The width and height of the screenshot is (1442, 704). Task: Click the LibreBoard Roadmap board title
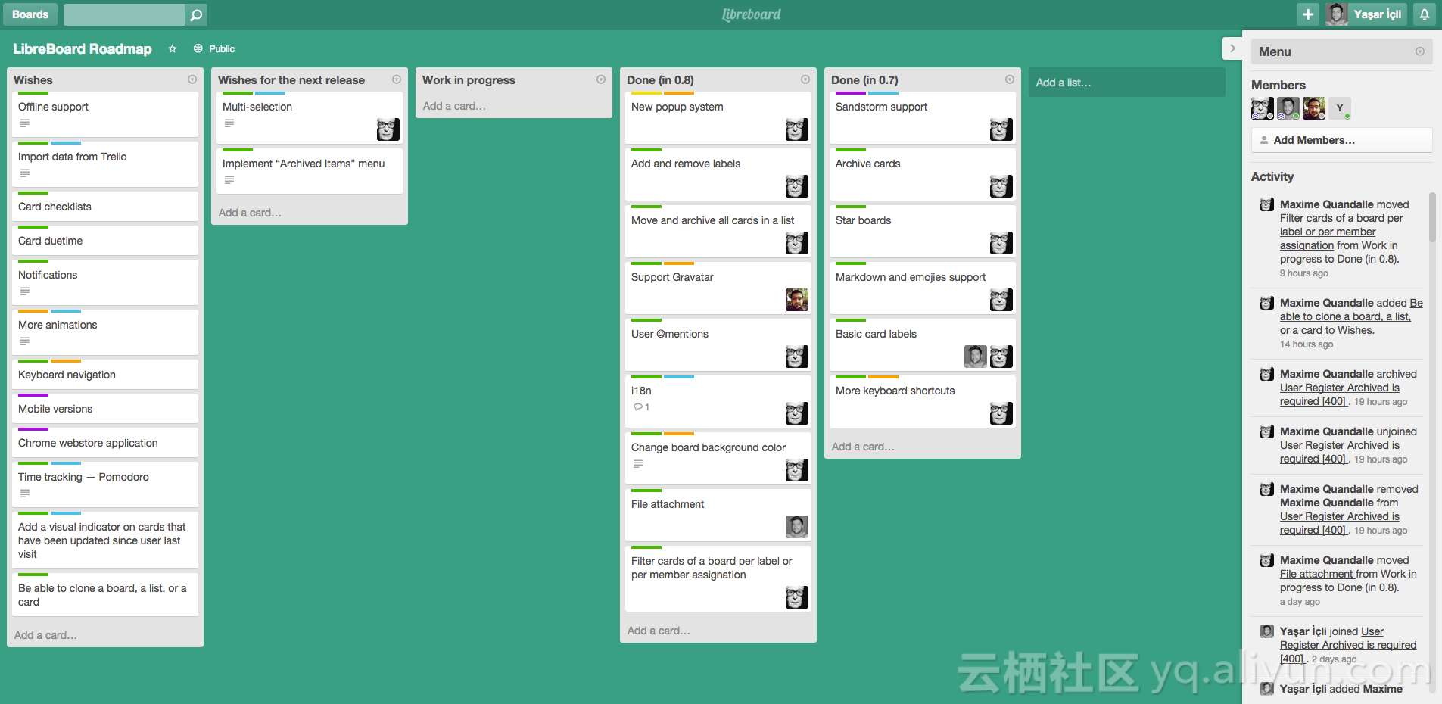click(83, 48)
